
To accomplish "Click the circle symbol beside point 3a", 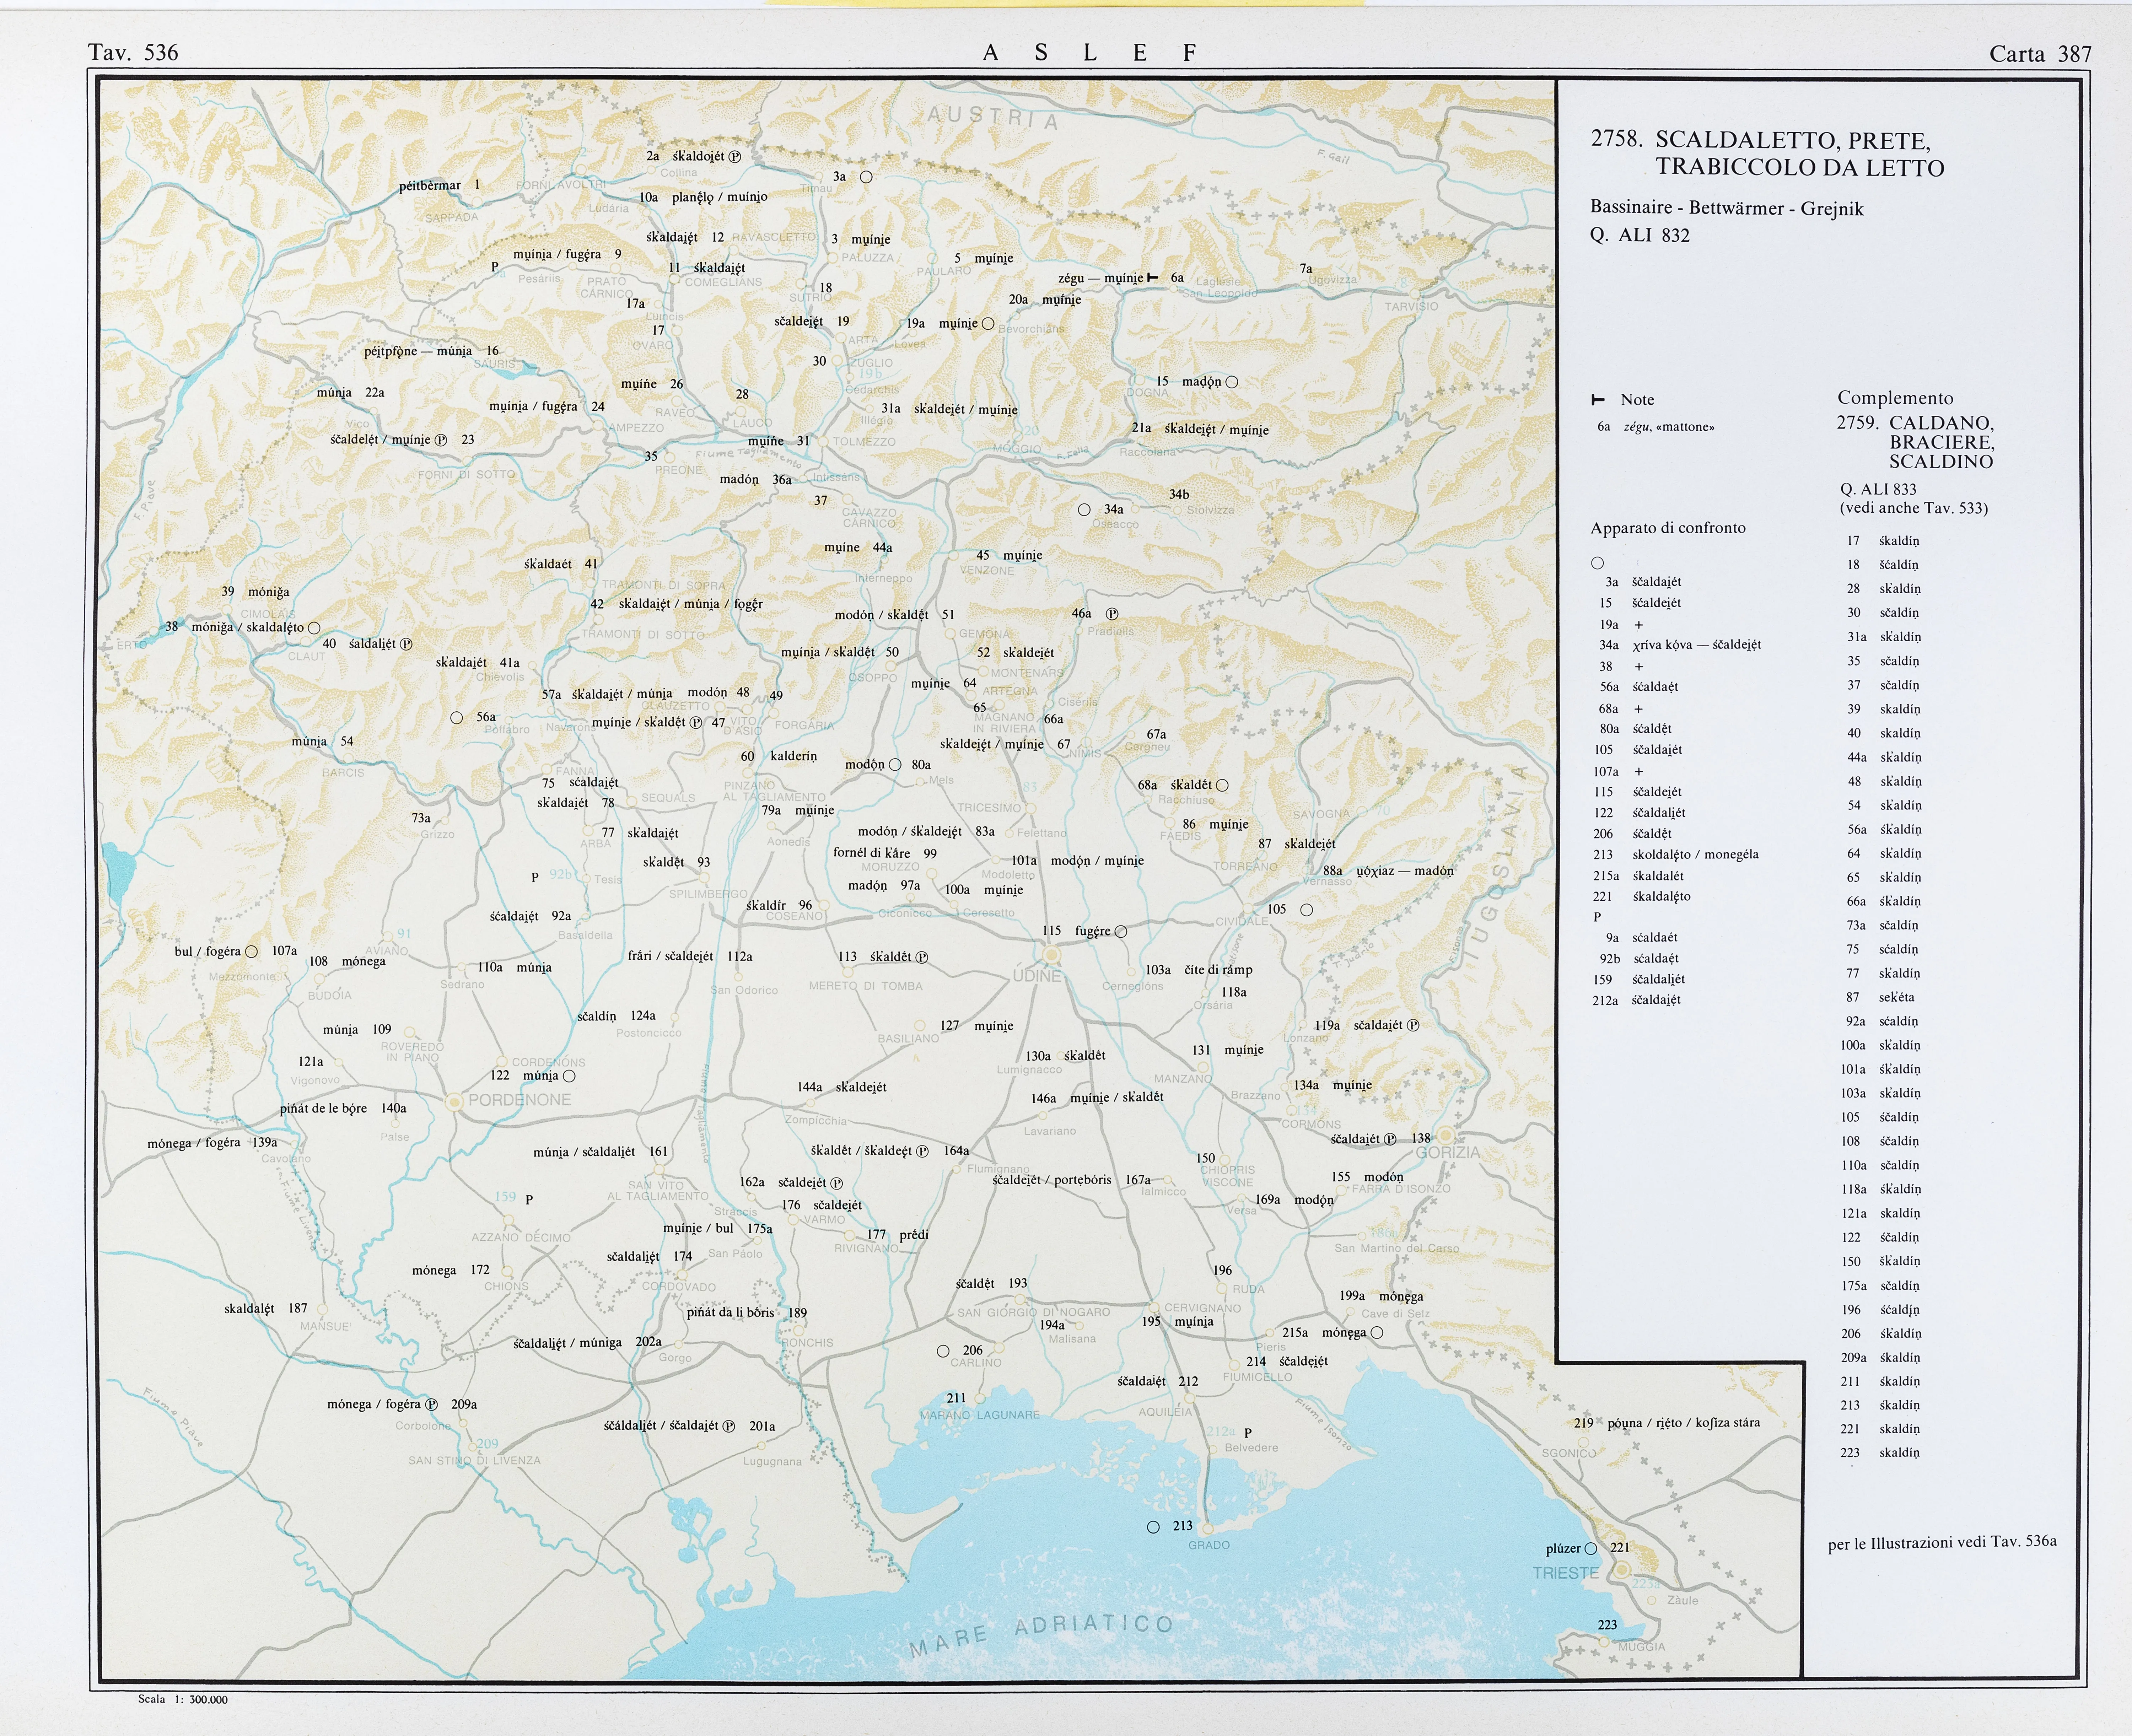I will [x=866, y=177].
